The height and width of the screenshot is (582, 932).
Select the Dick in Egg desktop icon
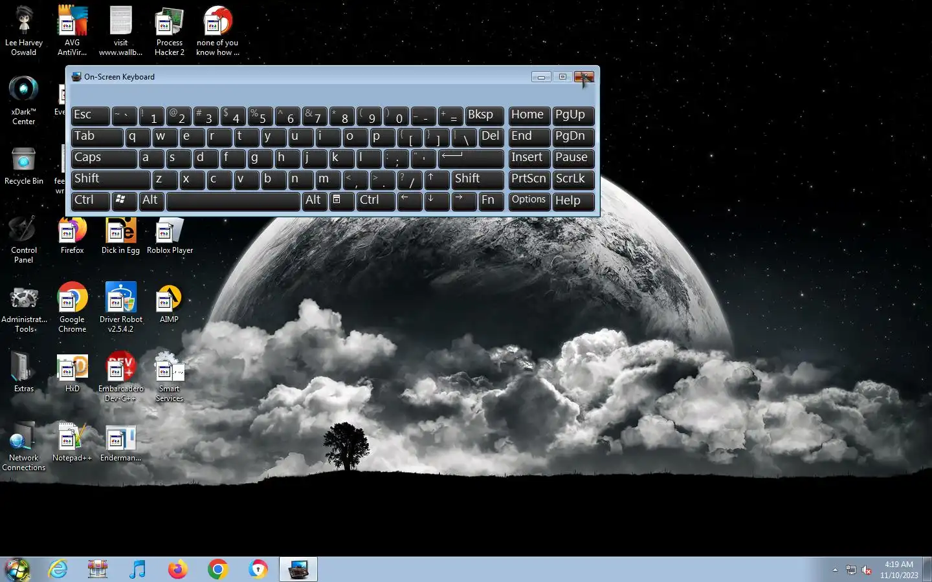coord(120,235)
